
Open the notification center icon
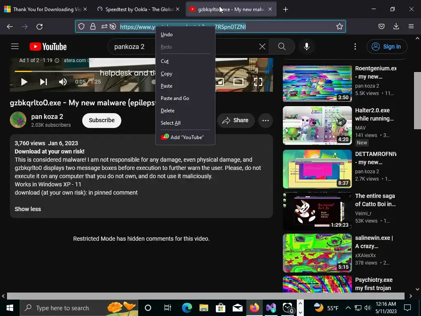(x=407, y=308)
